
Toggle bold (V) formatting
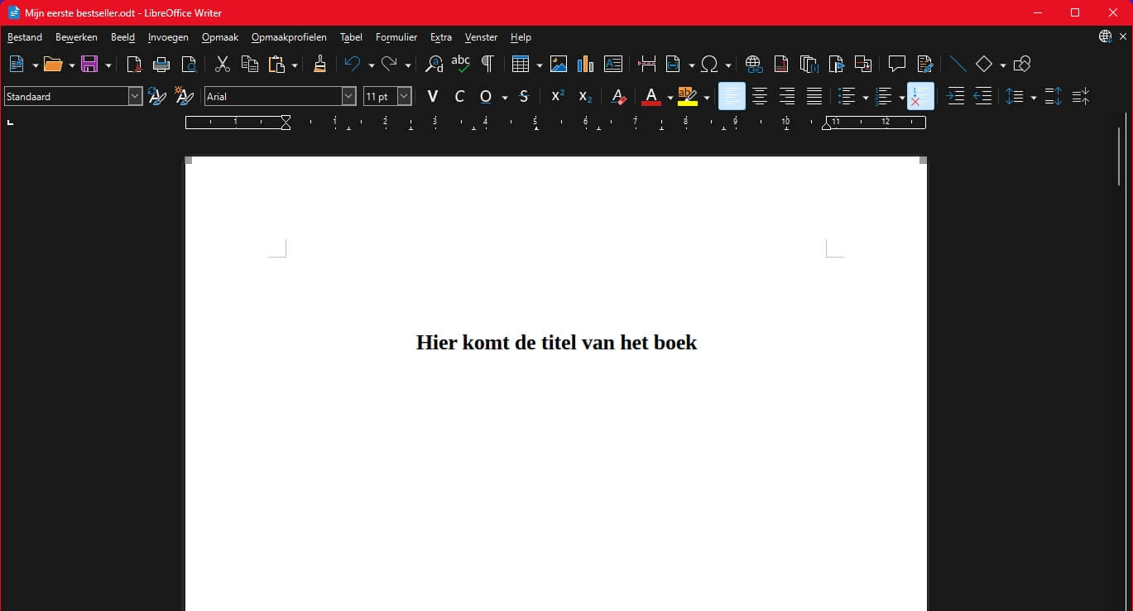(432, 97)
